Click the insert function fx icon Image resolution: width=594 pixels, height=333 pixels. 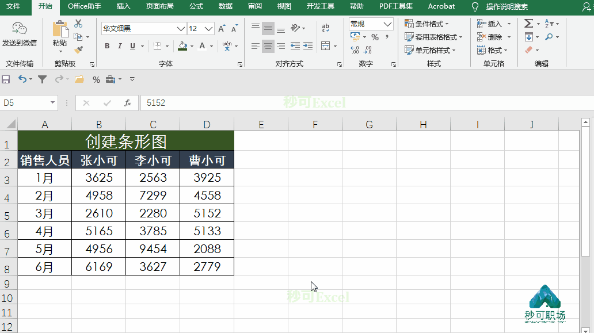(128, 103)
